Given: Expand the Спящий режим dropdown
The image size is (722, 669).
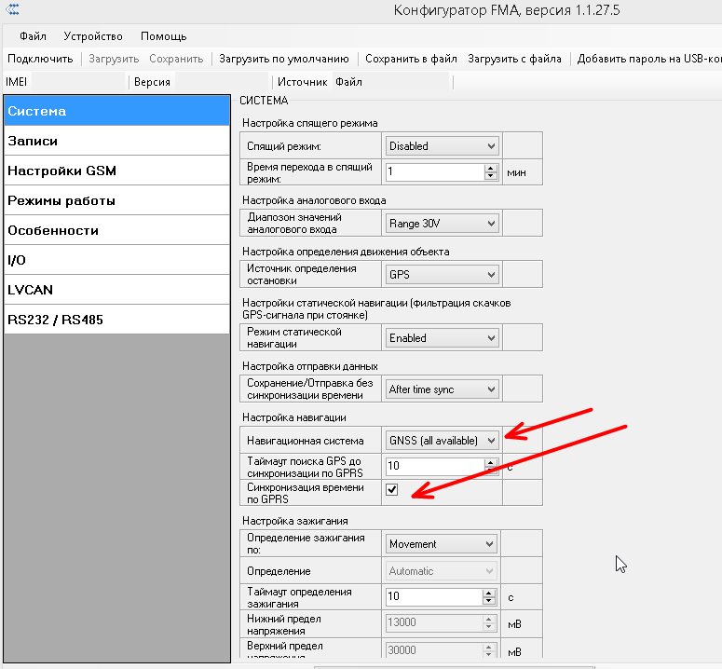Looking at the screenshot, I should [x=443, y=146].
